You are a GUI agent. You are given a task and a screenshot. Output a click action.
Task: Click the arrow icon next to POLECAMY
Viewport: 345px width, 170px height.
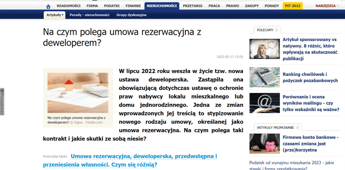(277, 30)
